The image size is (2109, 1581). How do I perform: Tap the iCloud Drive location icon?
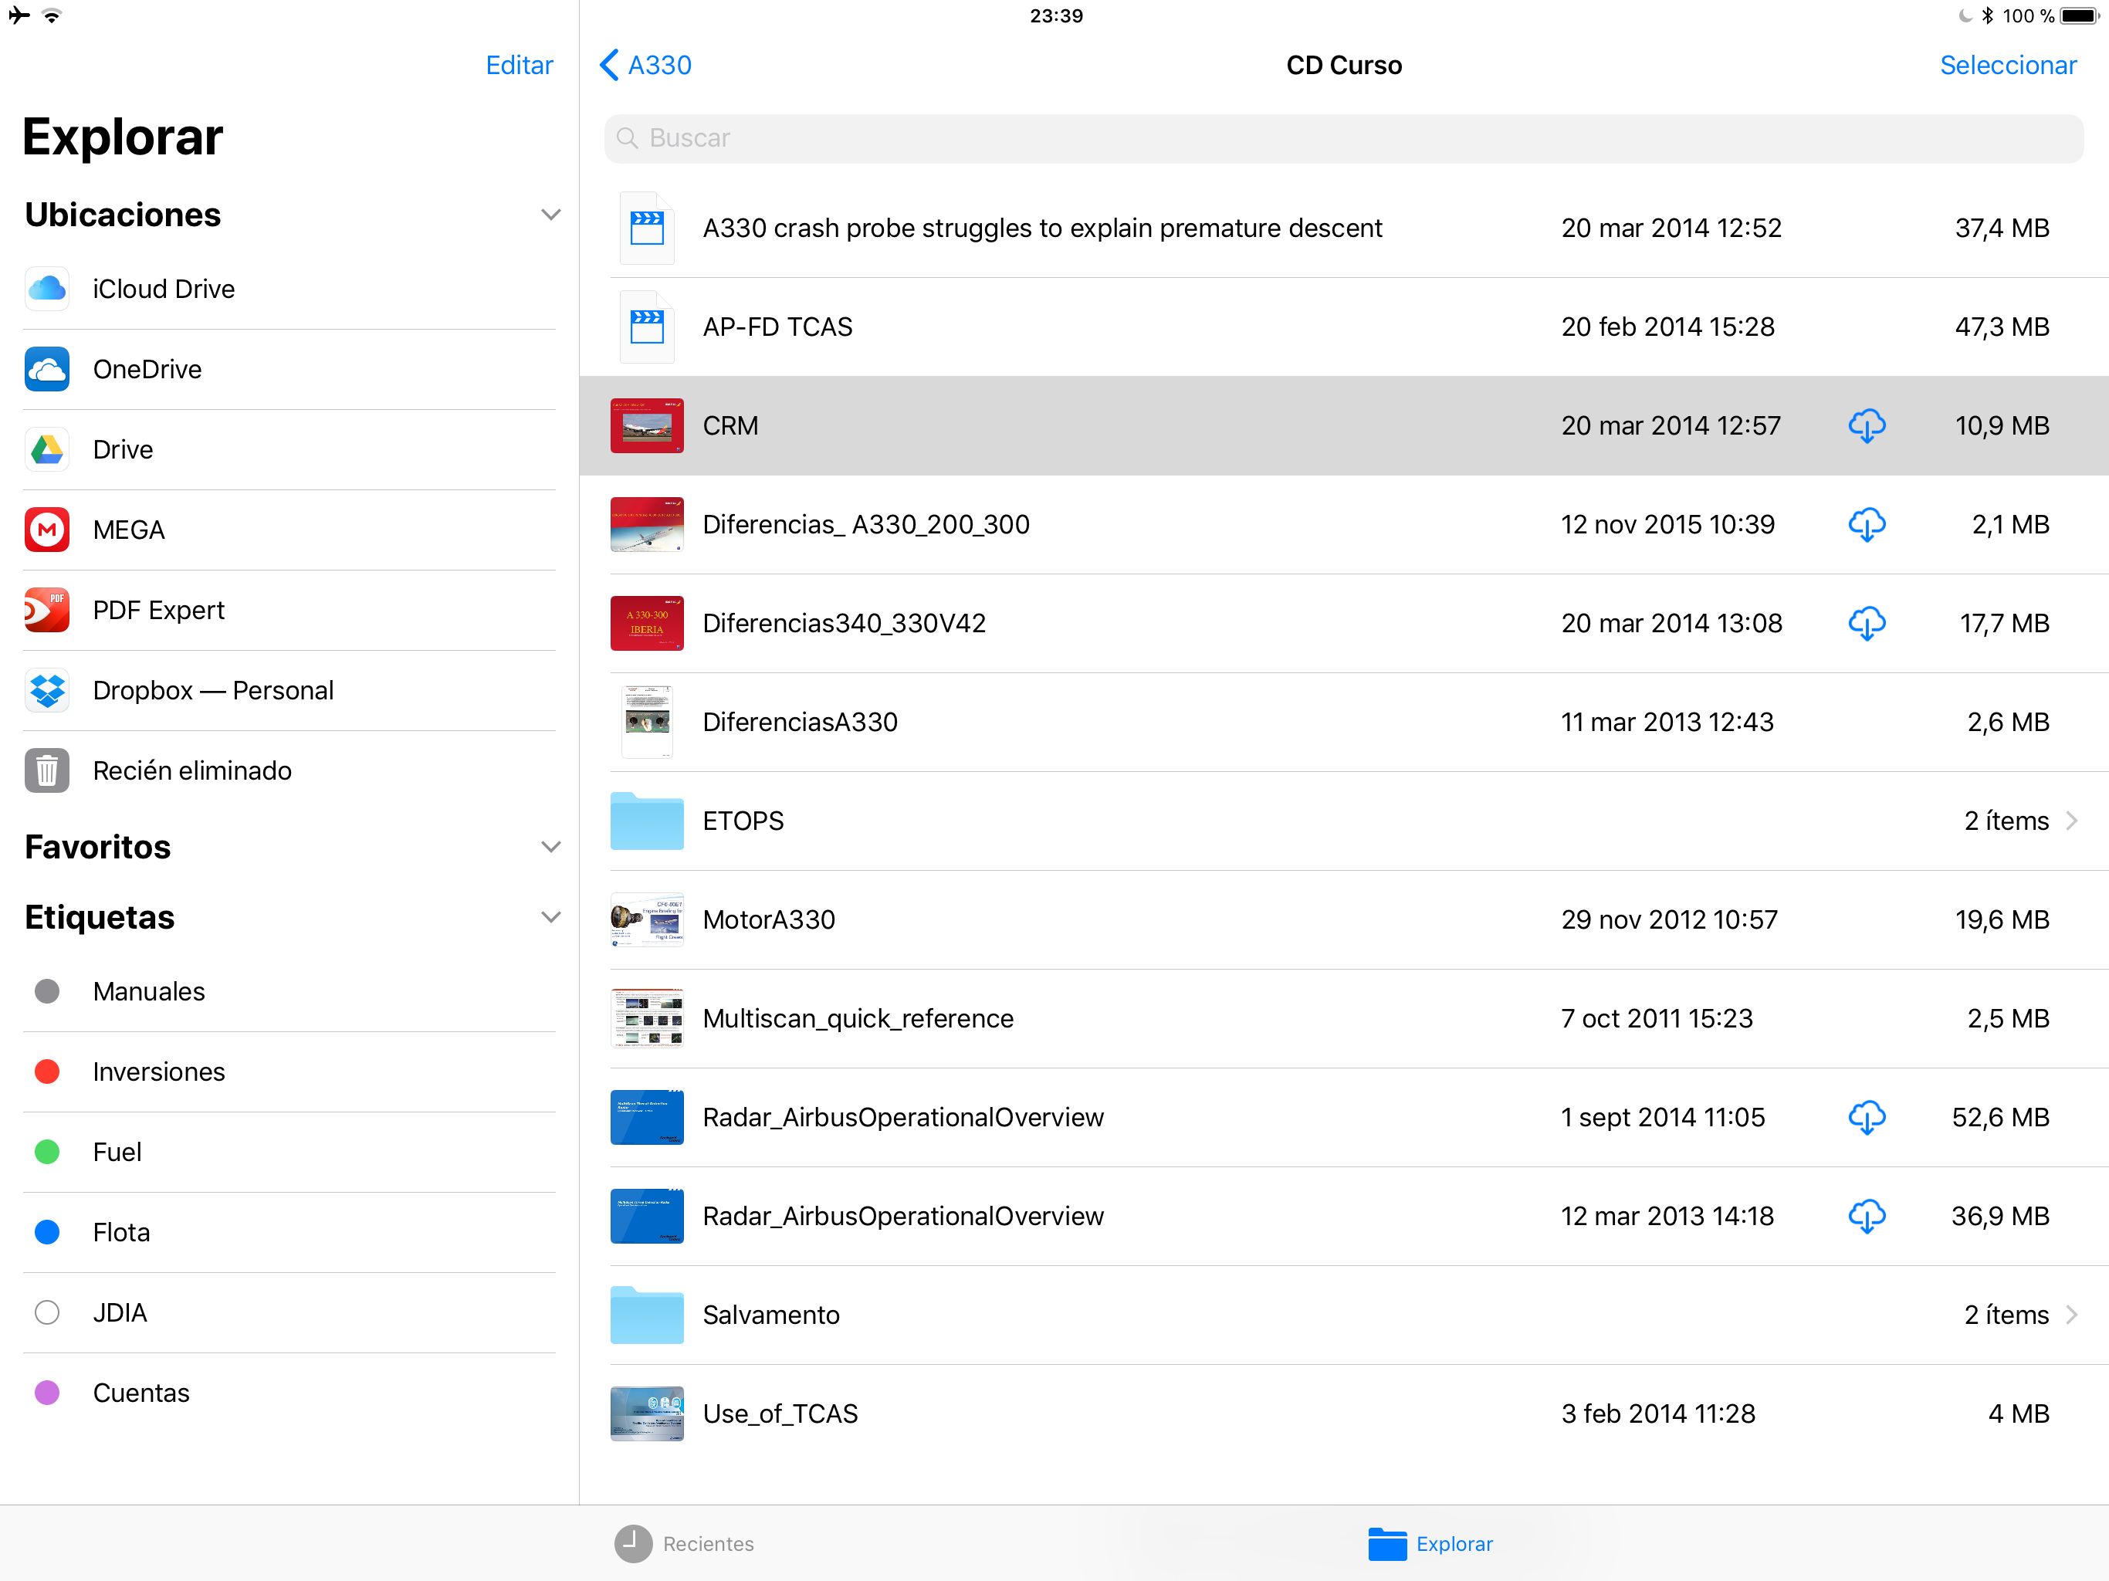[47, 289]
